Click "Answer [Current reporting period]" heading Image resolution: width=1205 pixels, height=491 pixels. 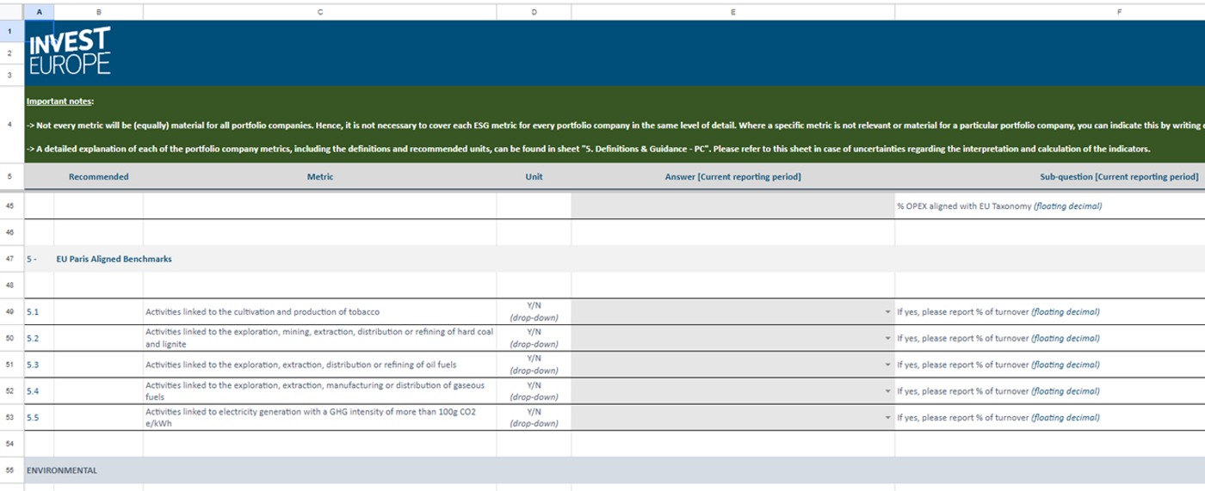732,177
